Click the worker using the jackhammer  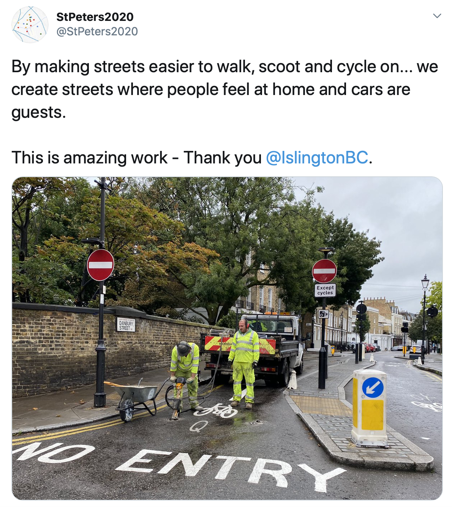[x=186, y=375]
